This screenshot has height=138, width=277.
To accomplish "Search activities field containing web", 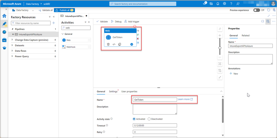I will [x=76, y=28].
